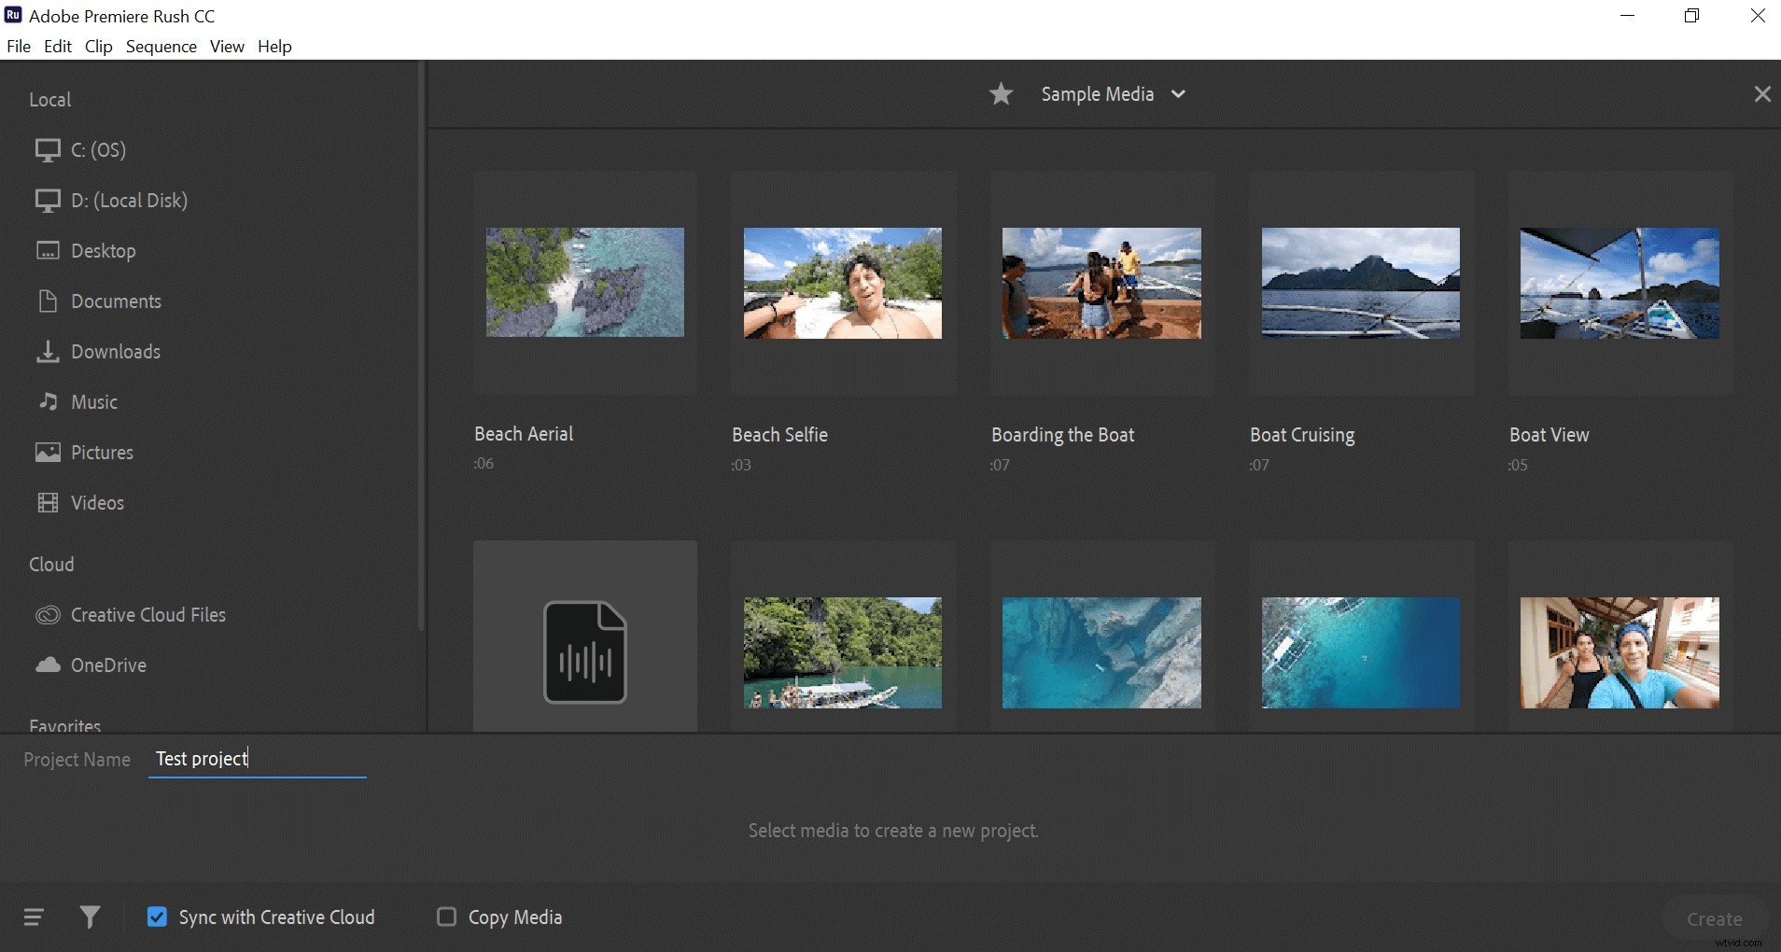Open the Sequence menu
1781x952 pixels.
point(161,46)
